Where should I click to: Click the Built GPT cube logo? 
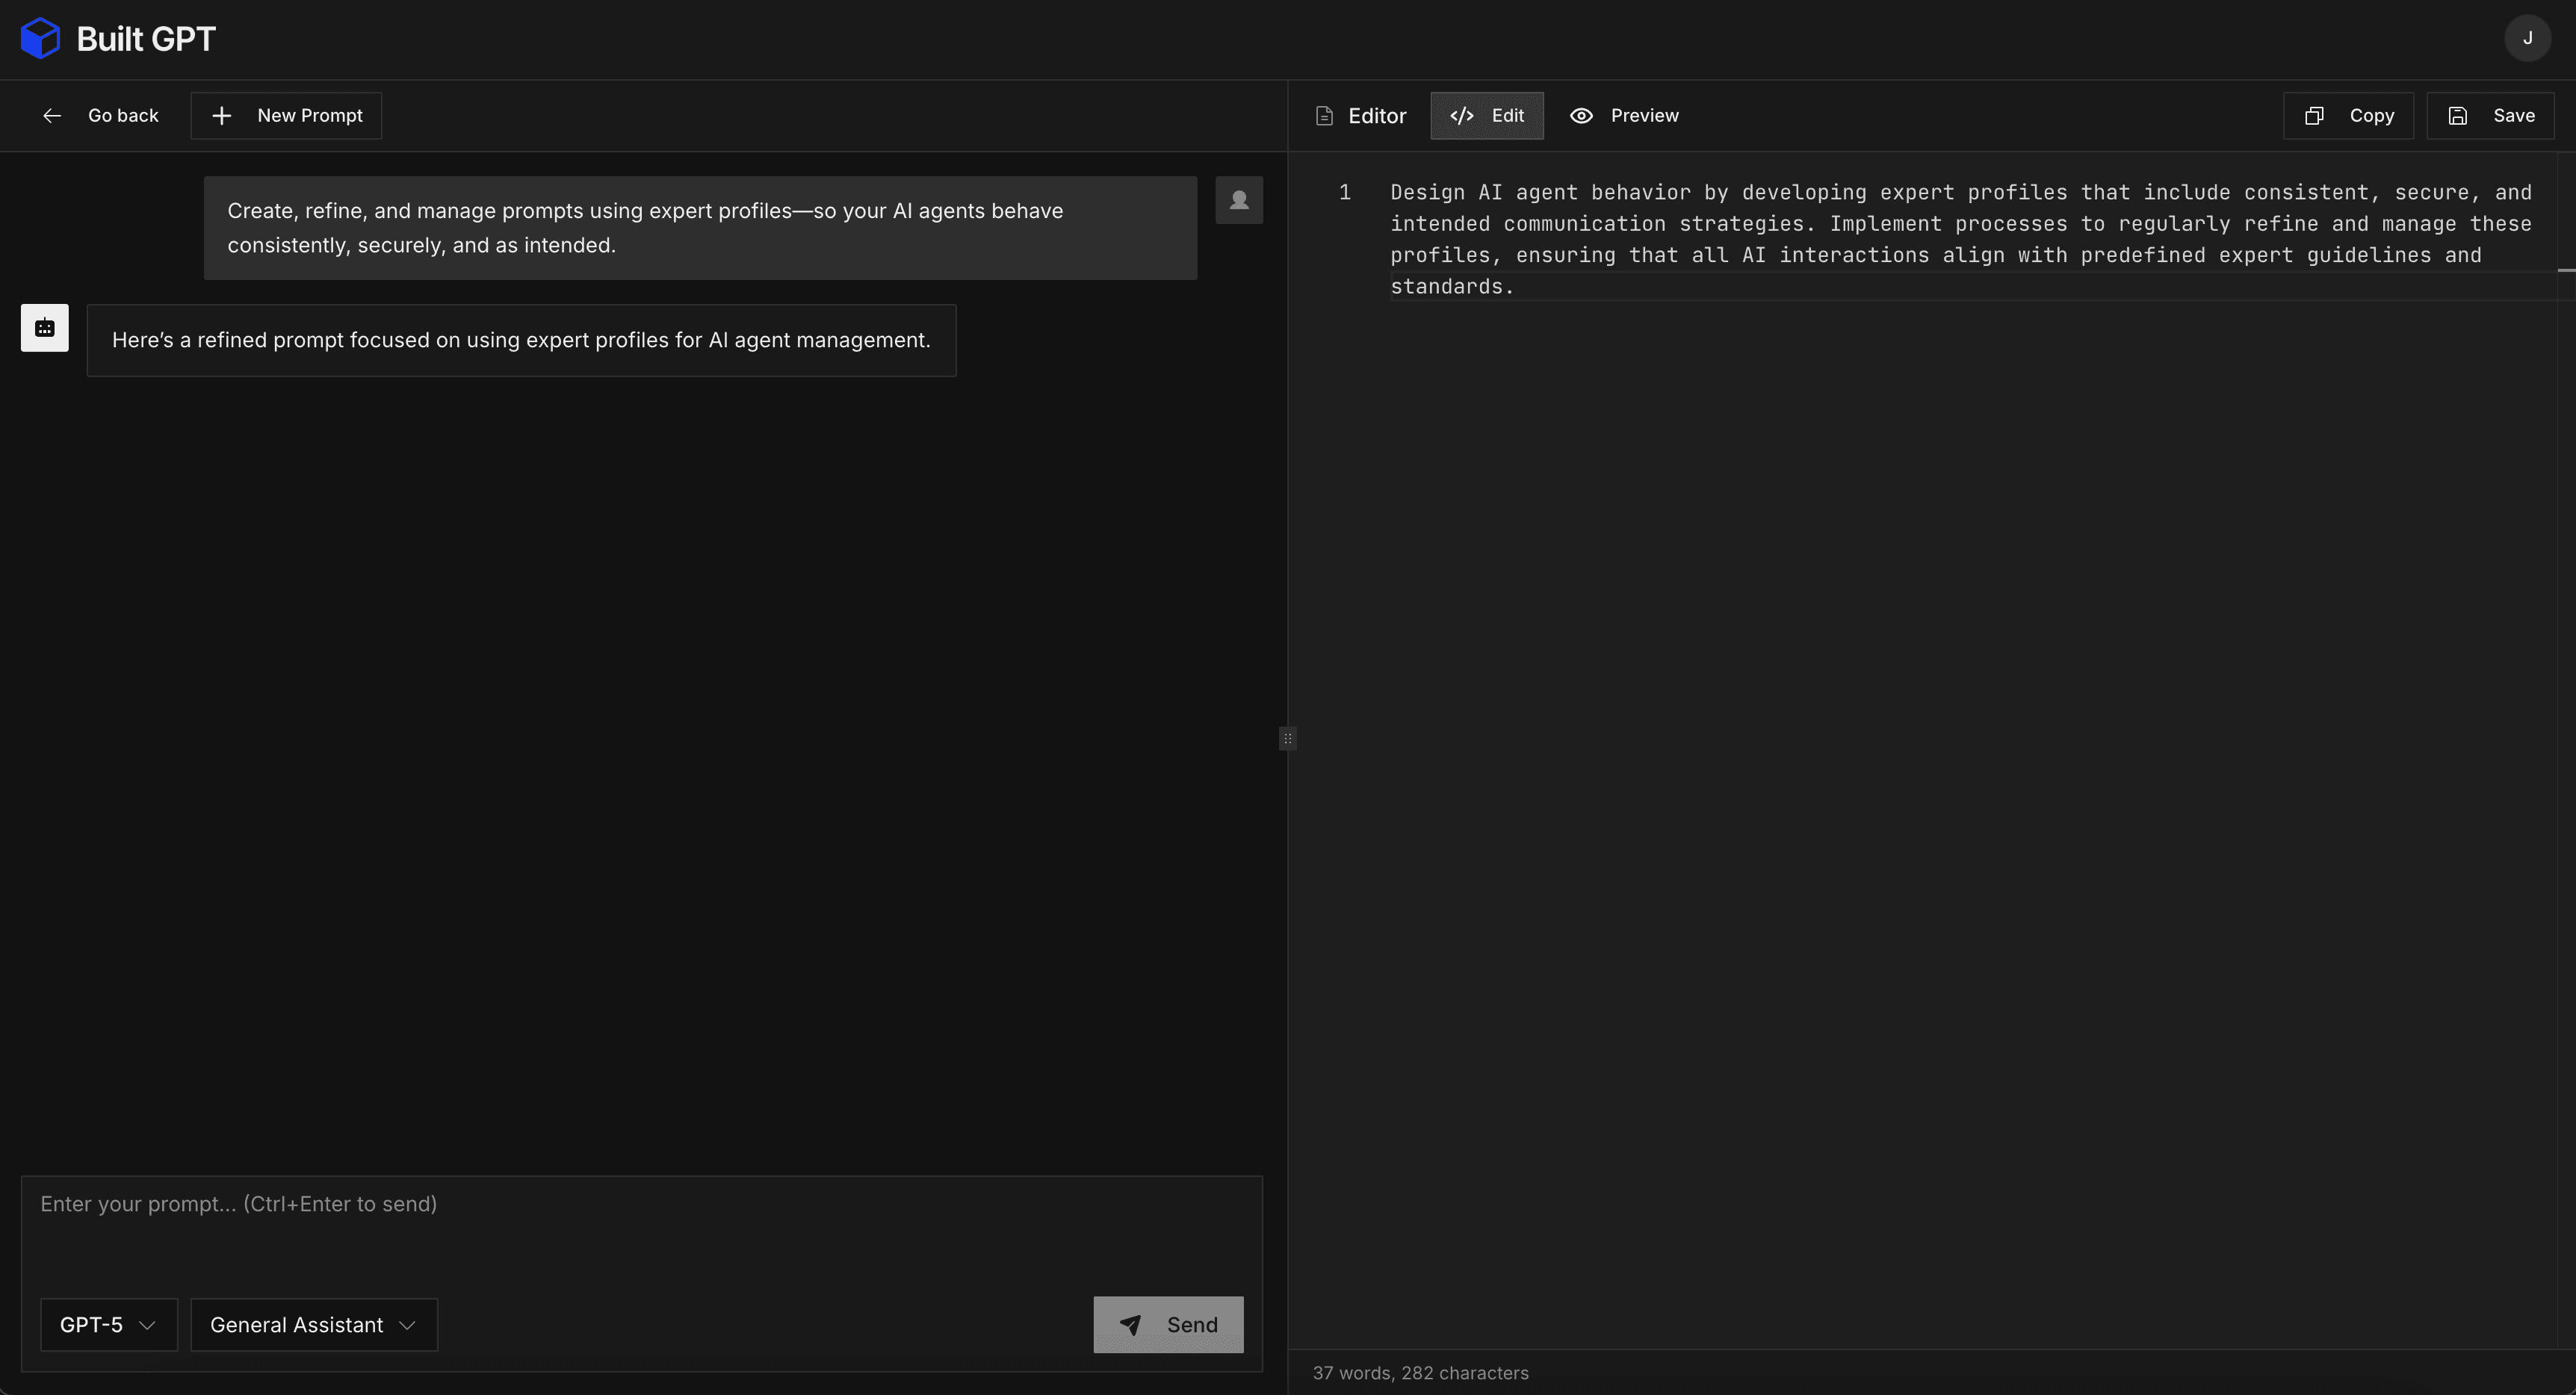point(40,39)
